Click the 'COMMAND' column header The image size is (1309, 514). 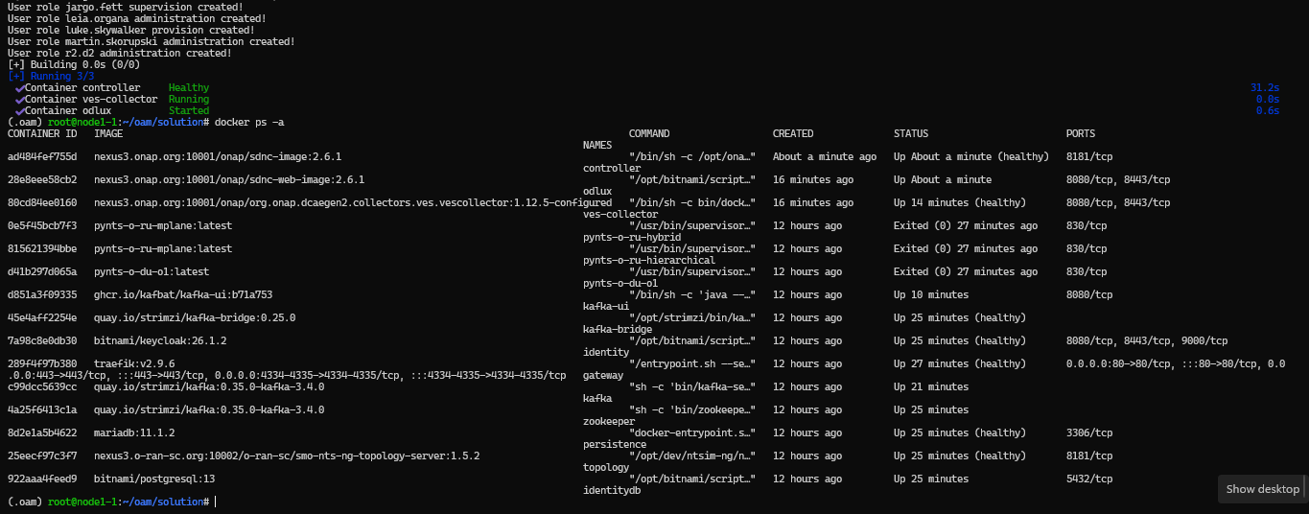click(x=649, y=134)
